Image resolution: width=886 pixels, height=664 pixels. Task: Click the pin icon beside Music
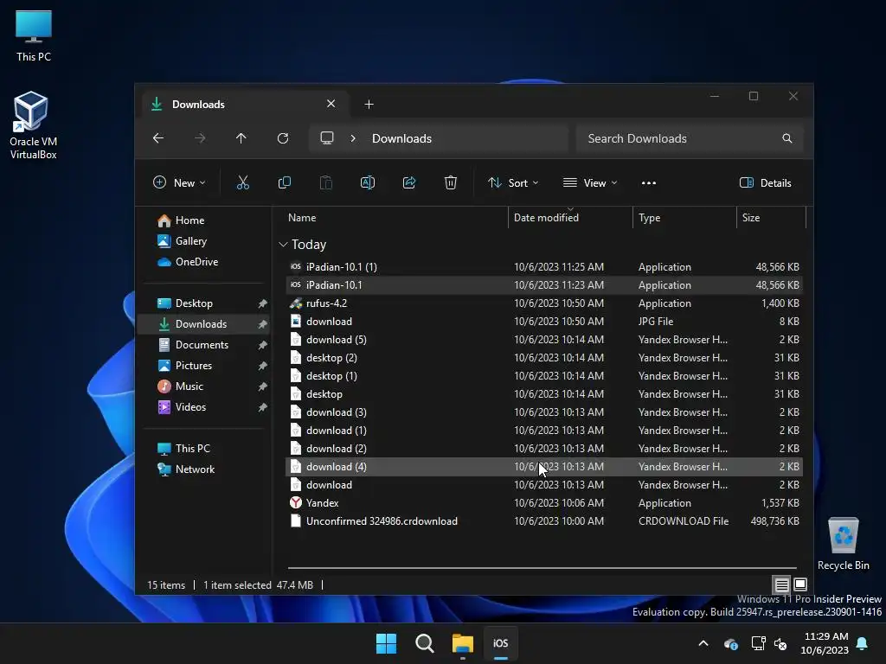pos(263,386)
